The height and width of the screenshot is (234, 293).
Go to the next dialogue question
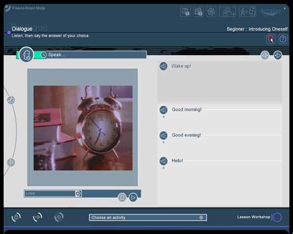tap(278, 55)
